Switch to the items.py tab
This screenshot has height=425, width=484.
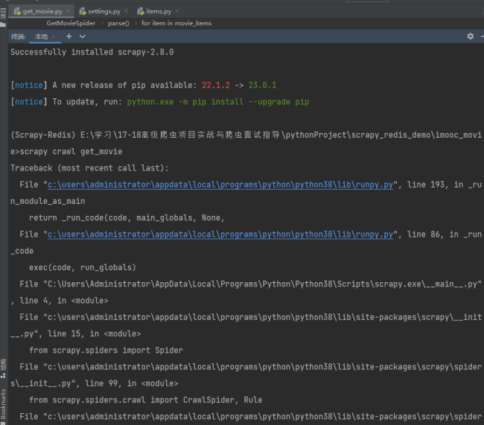pyautogui.click(x=158, y=11)
